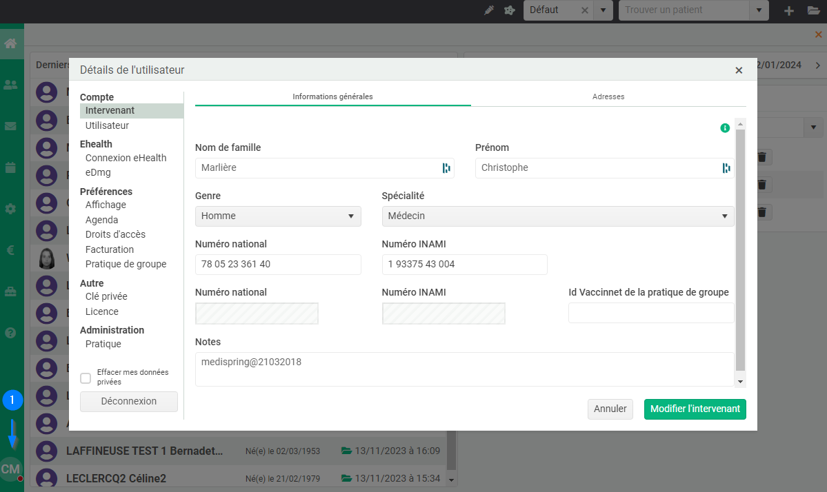Image resolution: width=827 pixels, height=492 pixels.
Task: Open the patients group icon in sidebar
Action: [10, 84]
